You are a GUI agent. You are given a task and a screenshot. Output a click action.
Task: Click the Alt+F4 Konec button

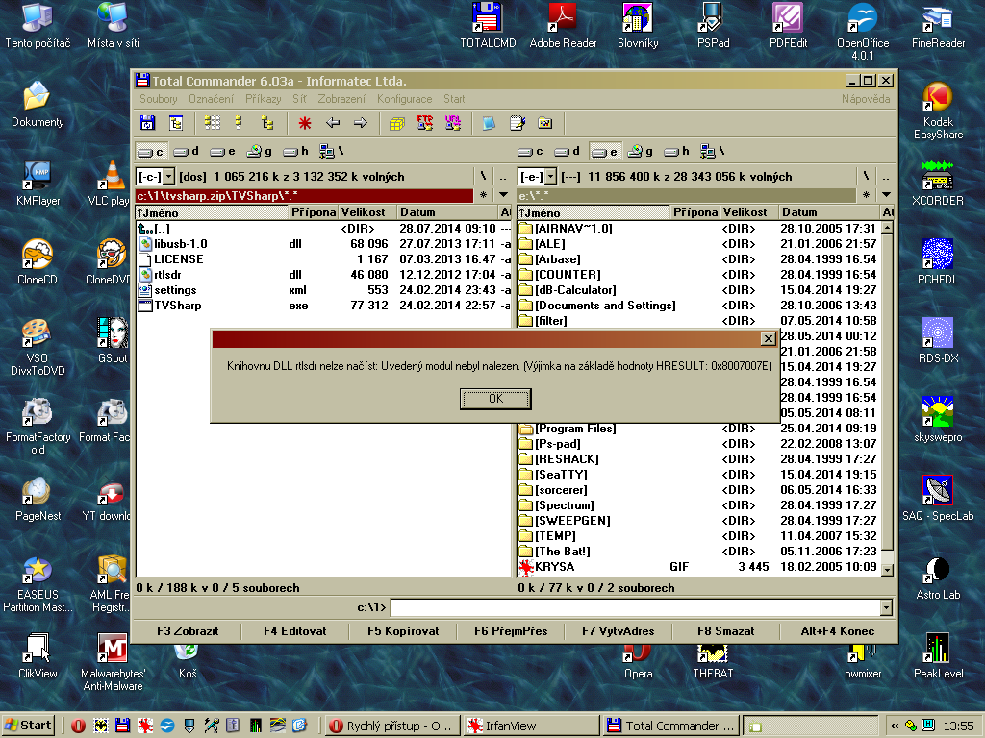(838, 631)
